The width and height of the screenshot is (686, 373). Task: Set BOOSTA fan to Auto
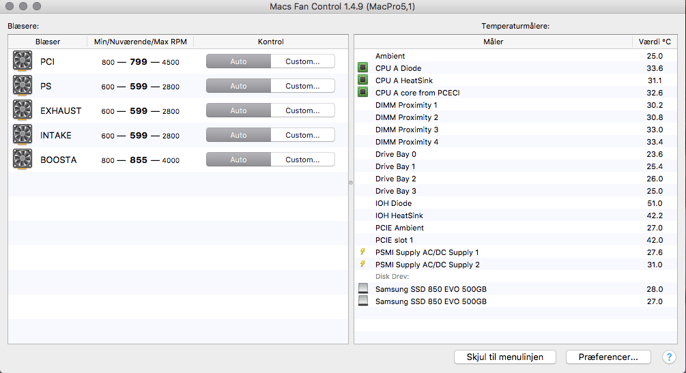tap(238, 159)
